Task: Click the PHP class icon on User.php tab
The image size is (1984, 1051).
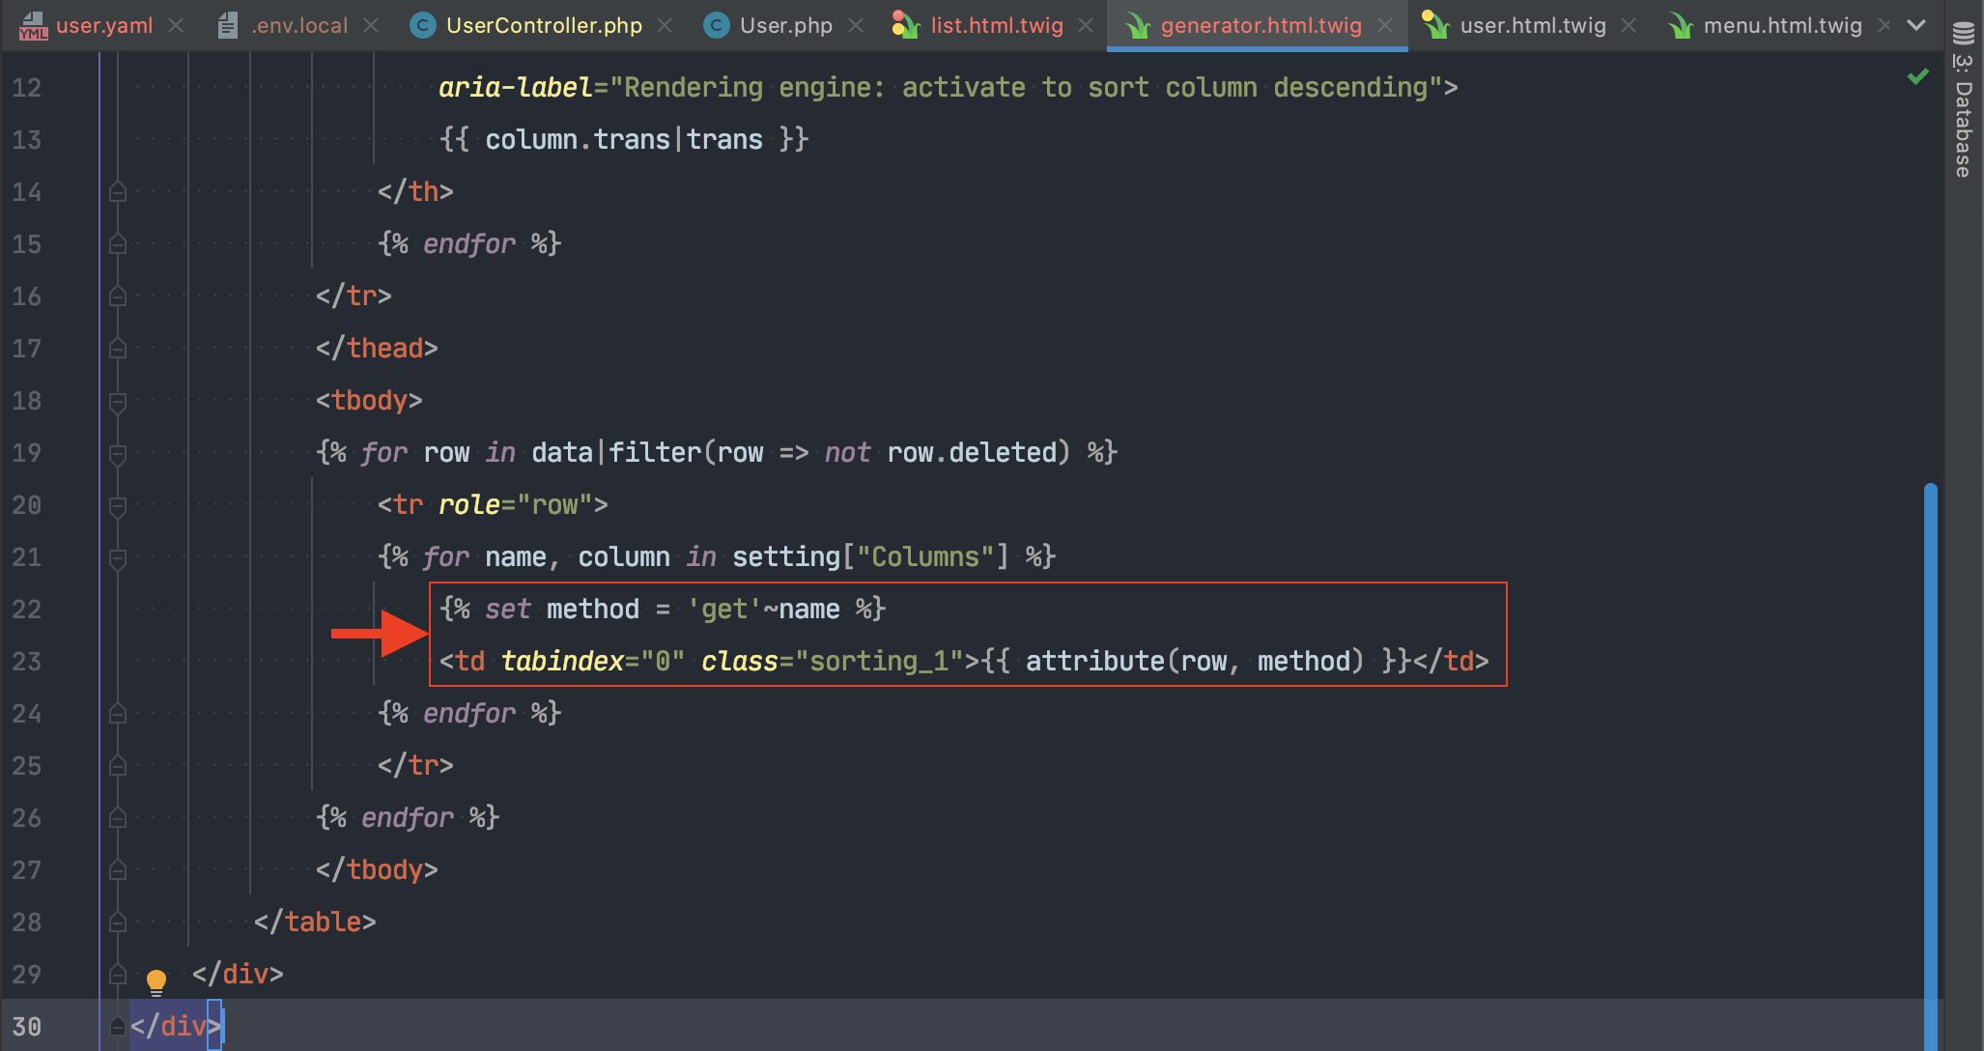Action: click(x=716, y=26)
